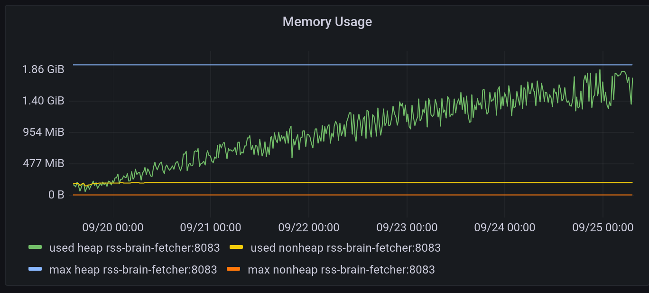Open the Memory Usage panel title menu
649x293 pixels.
[x=327, y=22]
